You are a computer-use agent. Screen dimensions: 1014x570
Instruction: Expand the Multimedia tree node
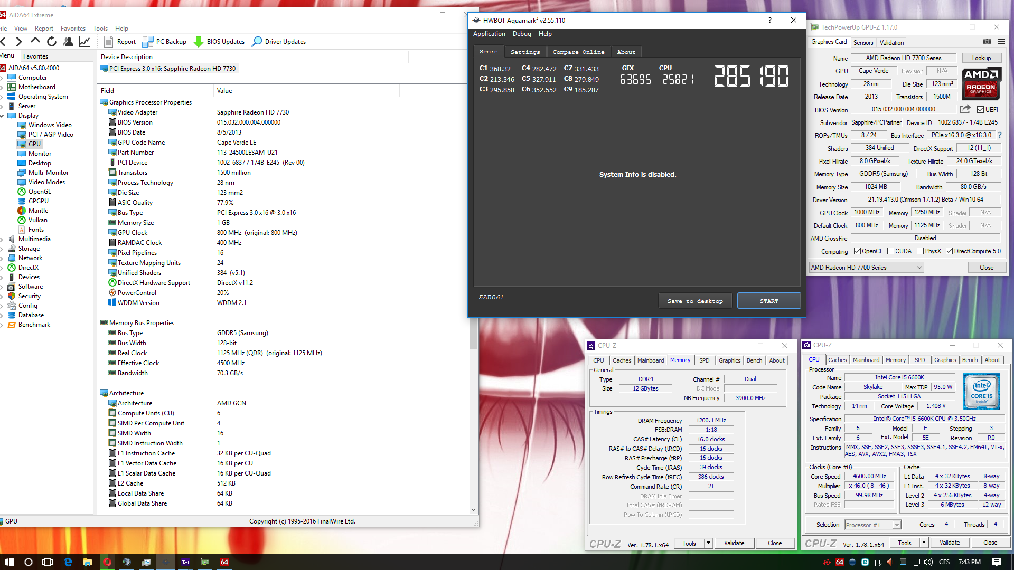pos(2,239)
